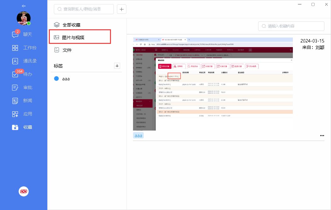Focus the 查询联系人/群组/消息 search box
The image size is (331, 210).
pyautogui.click(x=84, y=9)
